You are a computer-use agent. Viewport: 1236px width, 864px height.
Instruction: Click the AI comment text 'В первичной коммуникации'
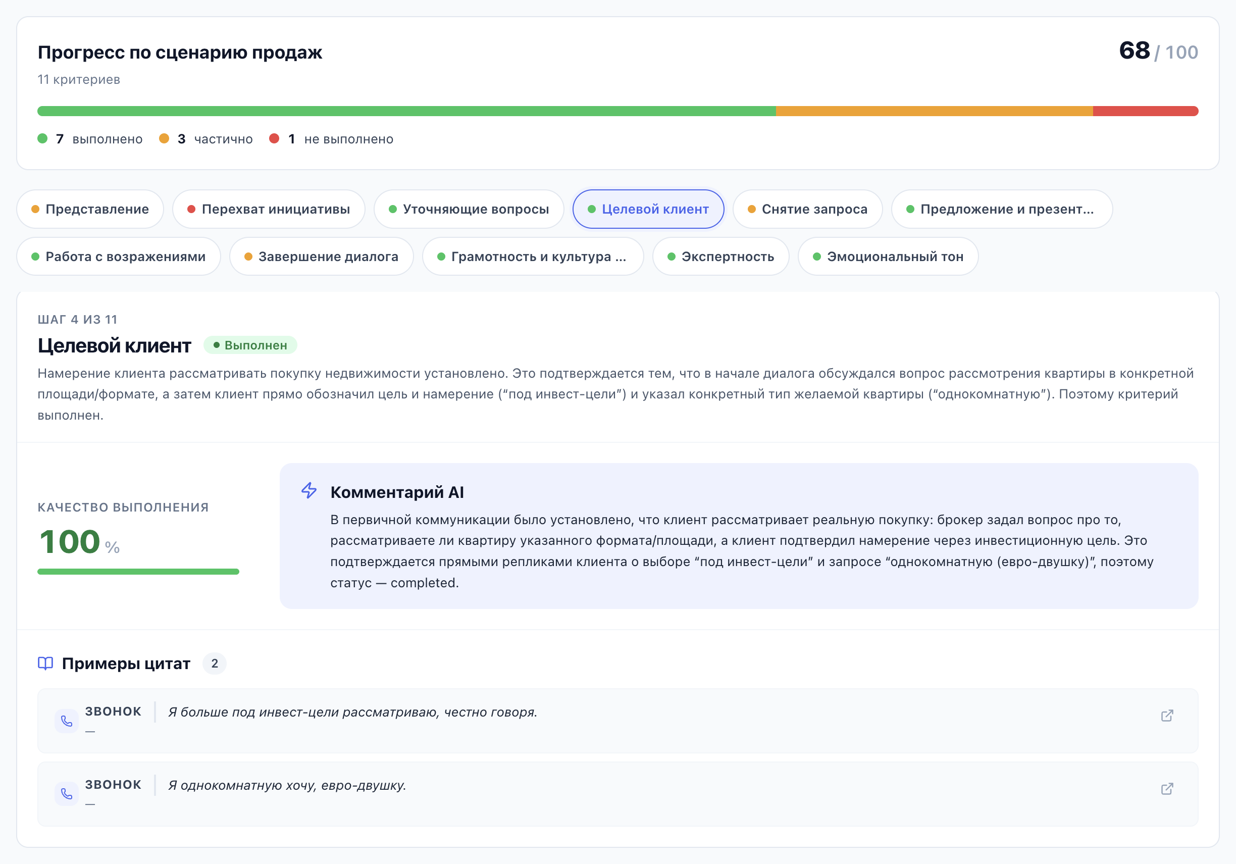click(x=742, y=551)
